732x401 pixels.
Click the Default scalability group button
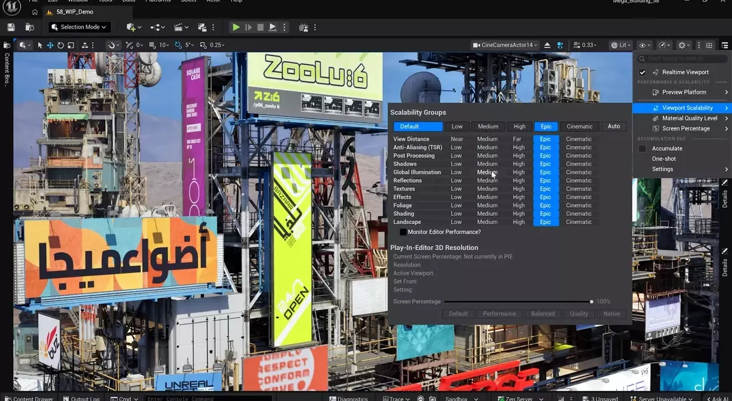pos(418,126)
